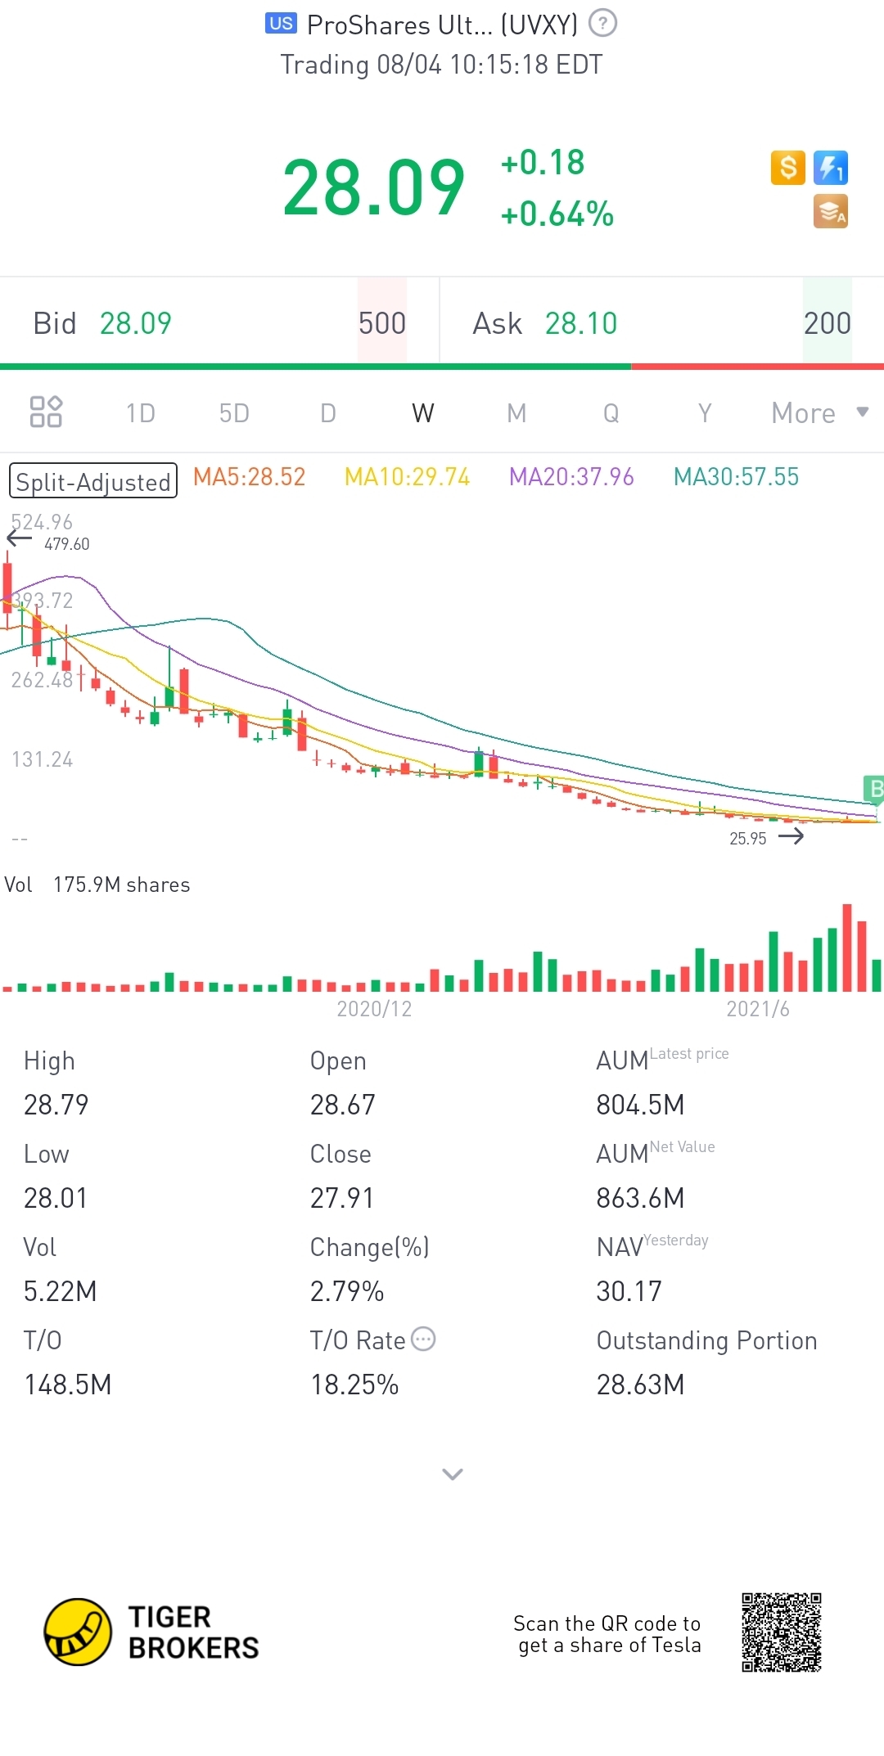The height and width of the screenshot is (1756, 884).
Task: Select the M monthly chart tab
Action: click(x=516, y=413)
